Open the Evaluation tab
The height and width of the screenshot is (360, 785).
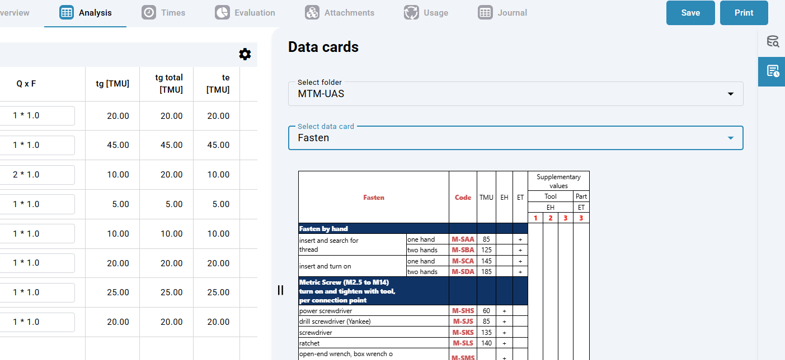tap(255, 12)
